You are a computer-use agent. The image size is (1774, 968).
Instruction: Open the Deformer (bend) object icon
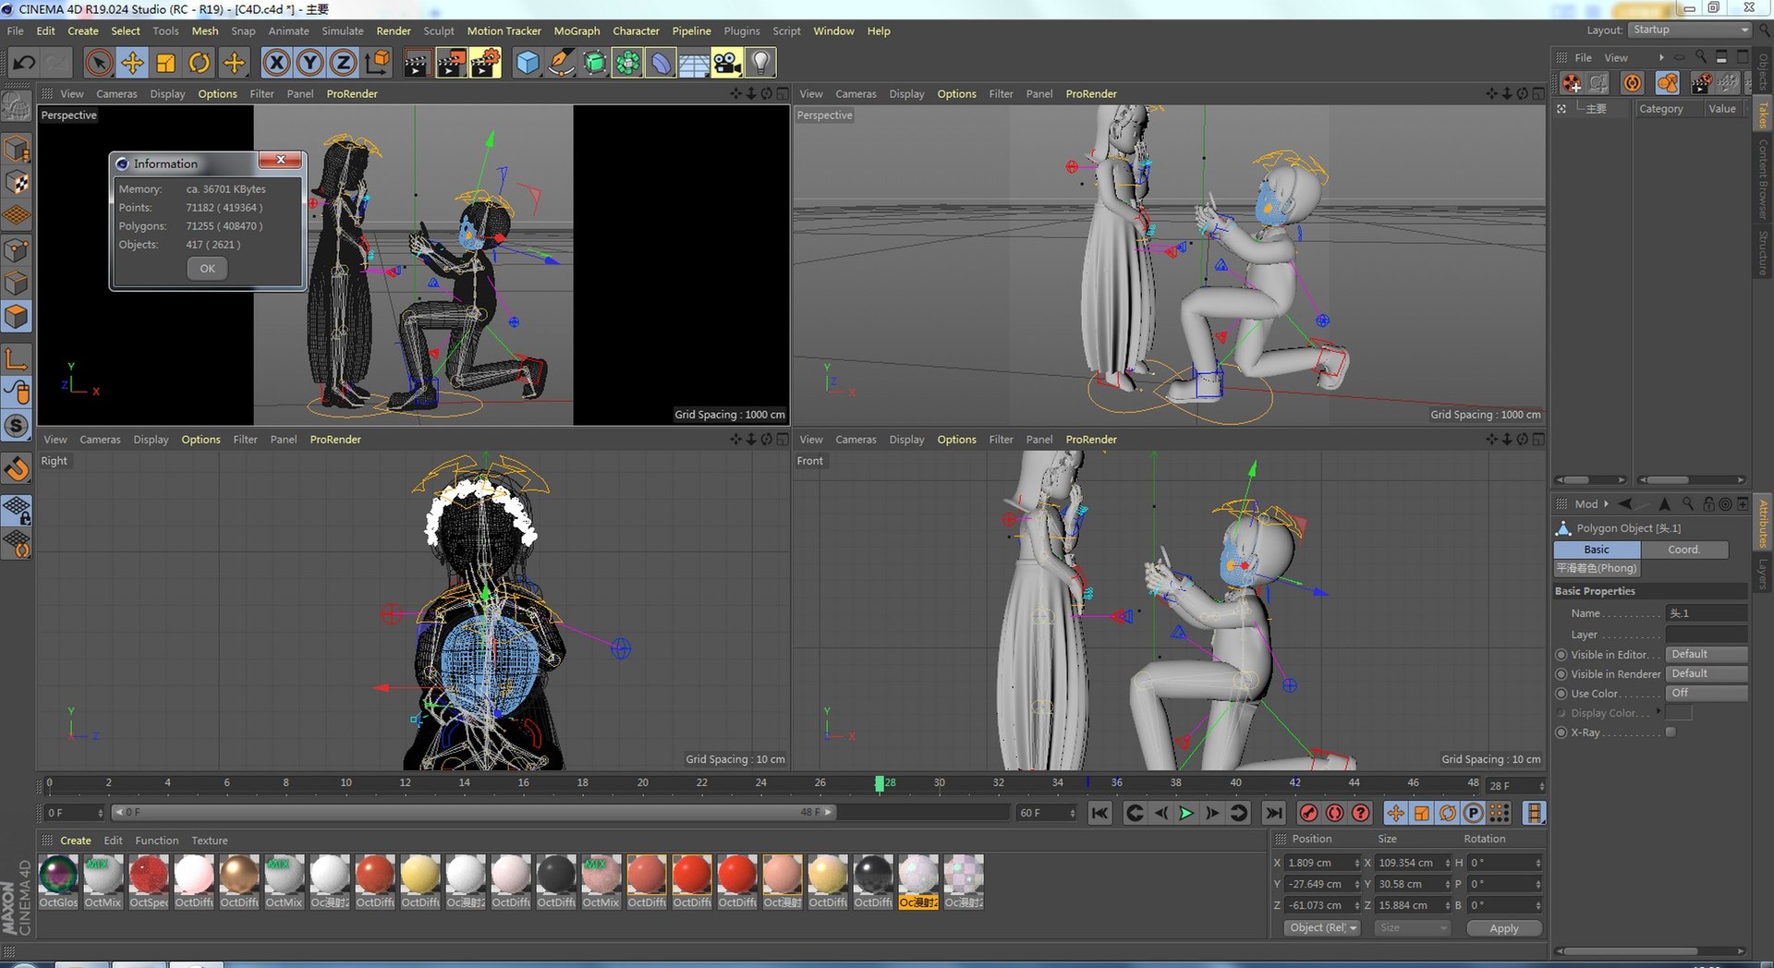(x=661, y=63)
